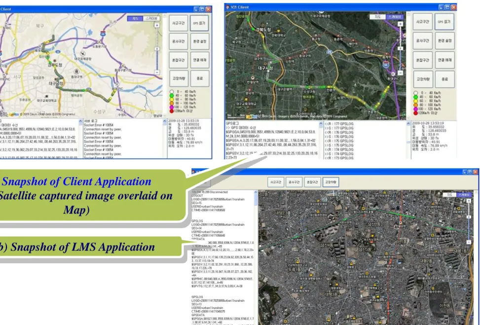Screen dimensions: 480x325
Task: Select 스카이뷰 tab on LMS window map
Action: click(464, 195)
